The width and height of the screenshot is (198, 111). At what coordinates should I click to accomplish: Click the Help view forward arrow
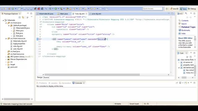[191, 17]
